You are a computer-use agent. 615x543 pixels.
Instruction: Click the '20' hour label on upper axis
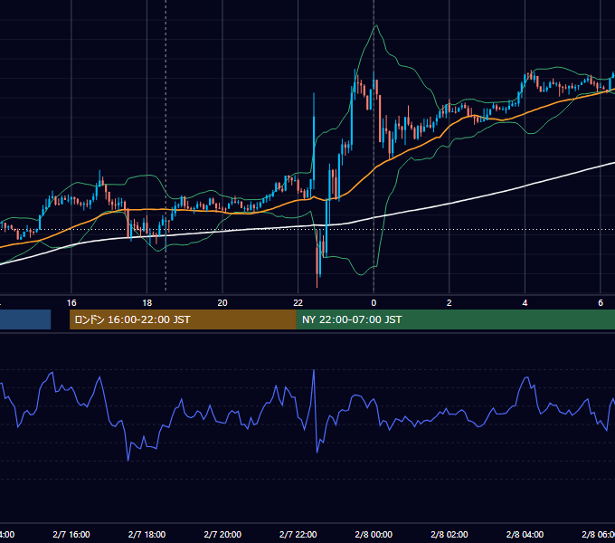222,303
